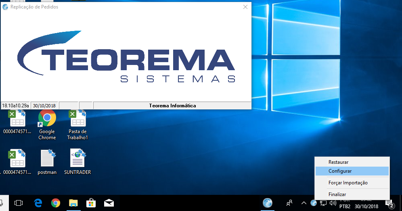Click the Teorema replicator tray icon

[313, 203]
